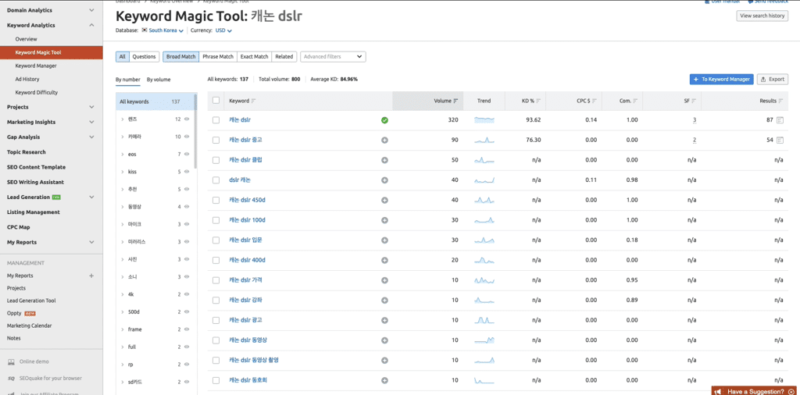Select the Exact Match tab
The height and width of the screenshot is (395, 800).
[254, 56]
